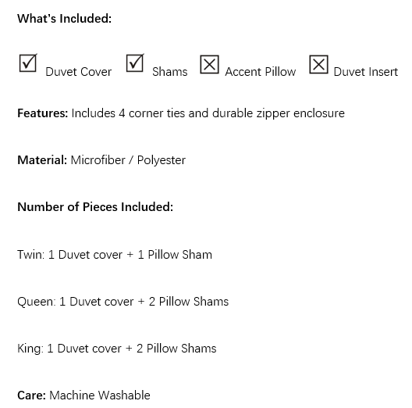The width and height of the screenshot is (412, 408).
Task: Click the Duvet Insert label text
Action: 366,72
